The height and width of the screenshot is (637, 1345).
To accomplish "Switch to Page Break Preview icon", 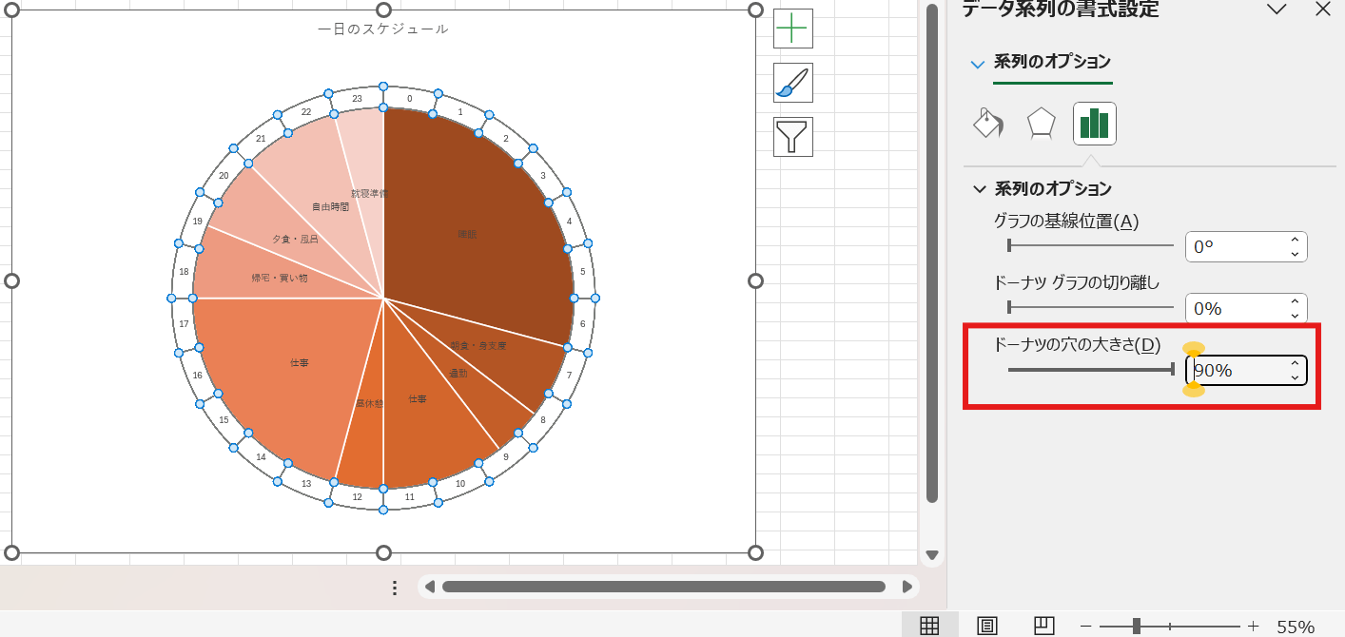I will pyautogui.click(x=1043, y=626).
